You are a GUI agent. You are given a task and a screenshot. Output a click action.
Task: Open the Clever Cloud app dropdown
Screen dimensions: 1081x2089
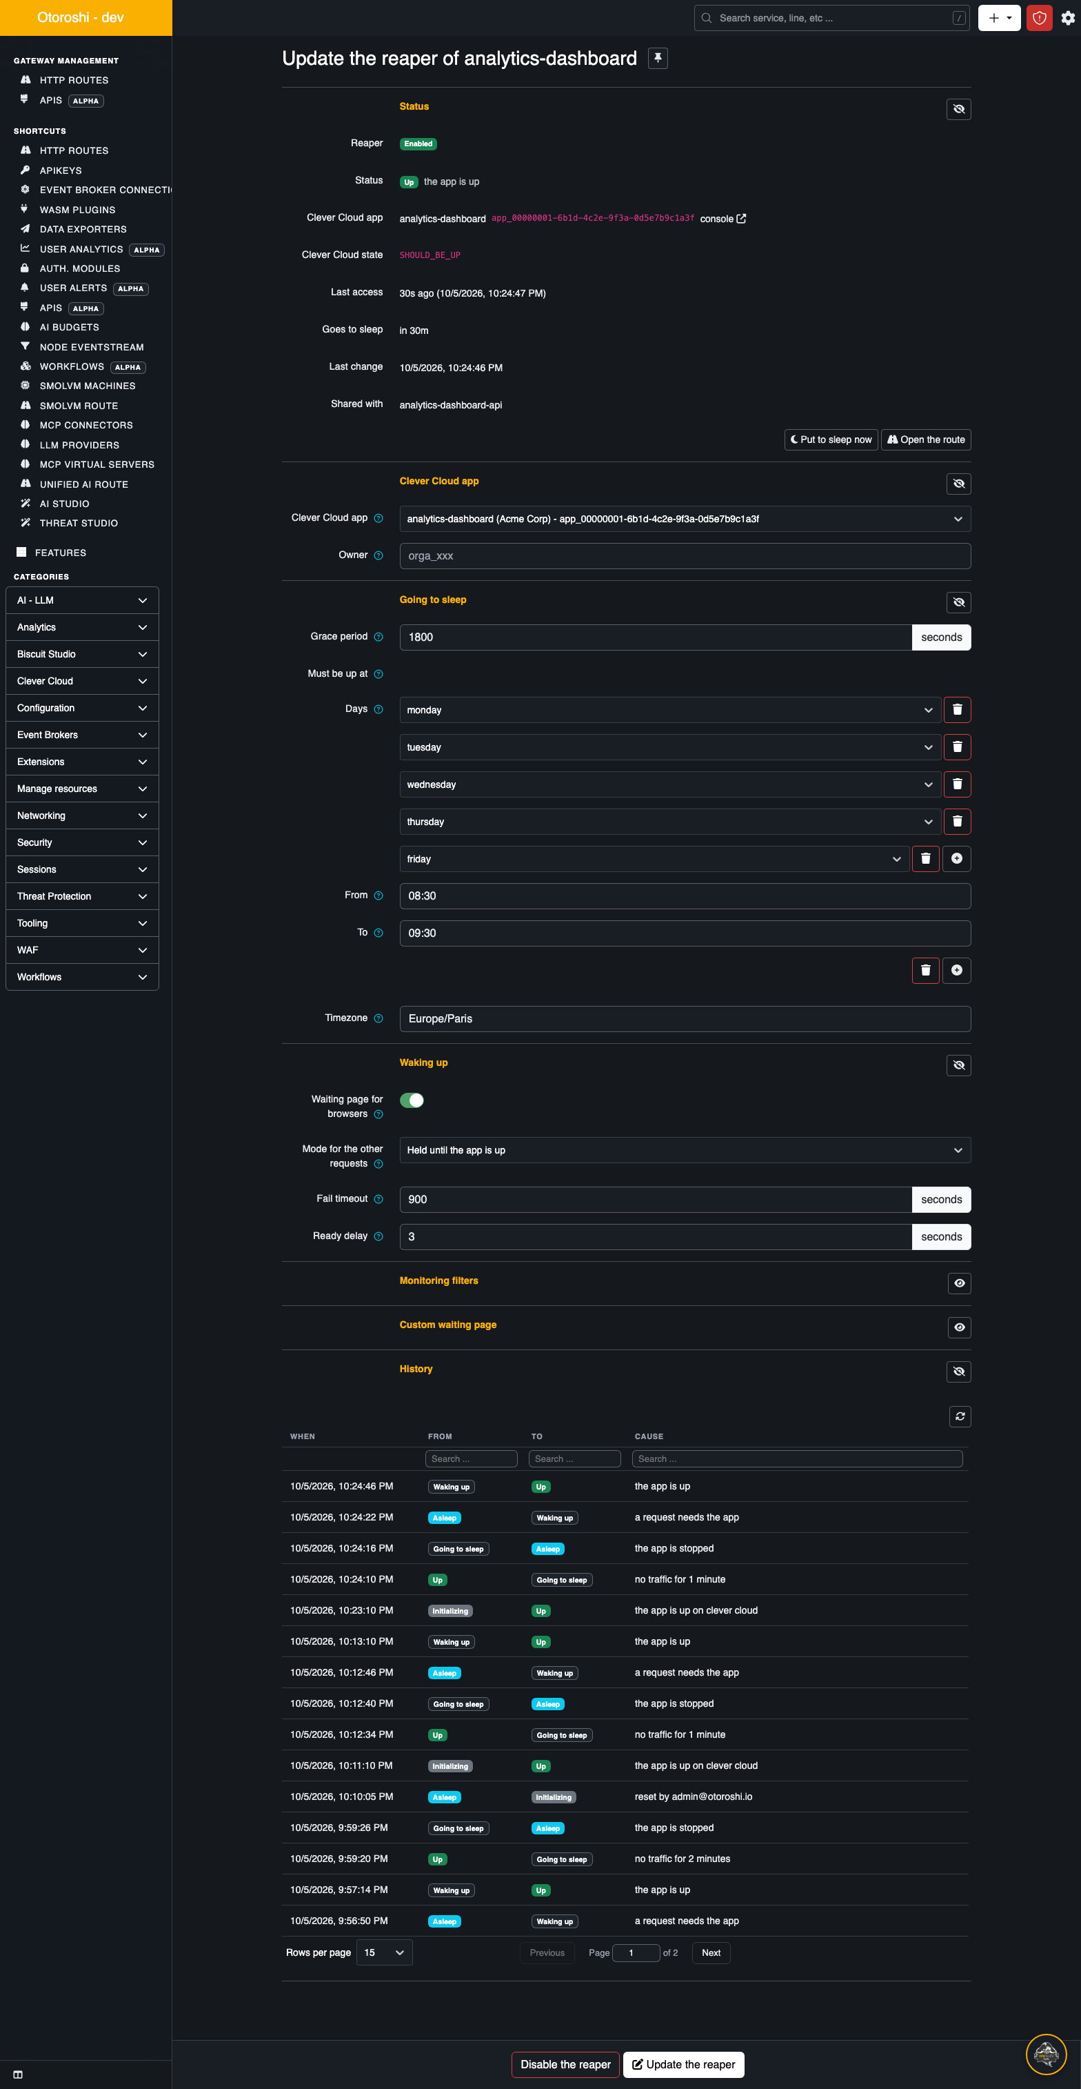click(x=685, y=519)
